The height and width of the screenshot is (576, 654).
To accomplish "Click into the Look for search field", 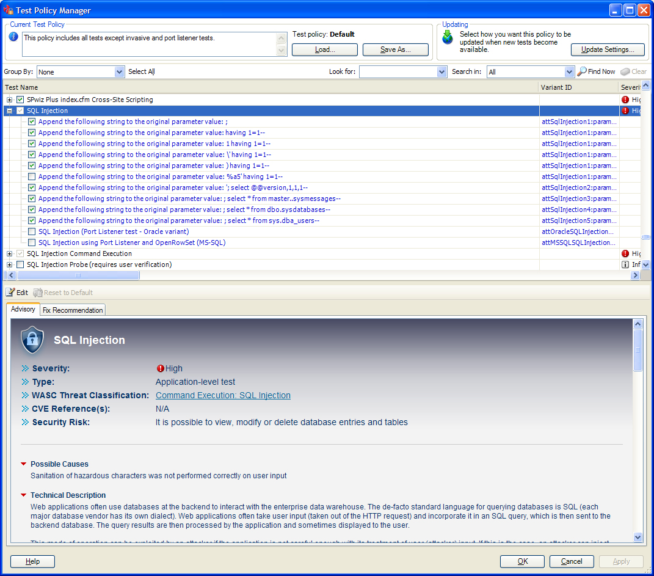I will [398, 72].
